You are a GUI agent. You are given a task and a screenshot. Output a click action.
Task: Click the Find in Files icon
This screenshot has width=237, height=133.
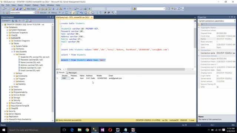(x=134, y=9)
